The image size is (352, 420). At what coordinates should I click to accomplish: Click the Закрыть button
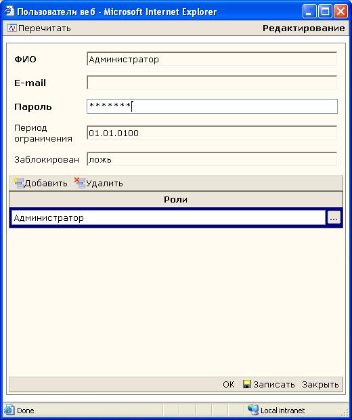pyautogui.click(x=320, y=384)
